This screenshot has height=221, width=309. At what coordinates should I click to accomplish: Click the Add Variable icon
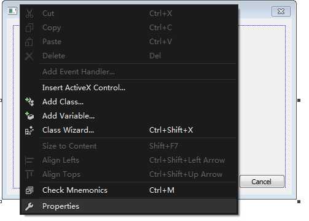(x=29, y=116)
